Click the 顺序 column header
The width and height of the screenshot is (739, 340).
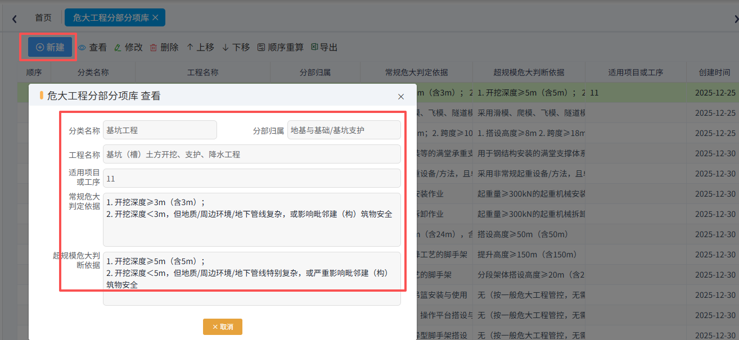coord(34,72)
